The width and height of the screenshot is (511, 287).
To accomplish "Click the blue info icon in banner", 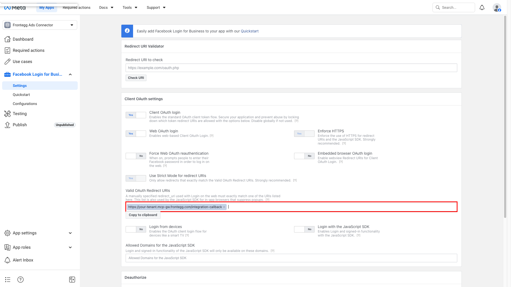I will pyautogui.click(x=127, y=31).
